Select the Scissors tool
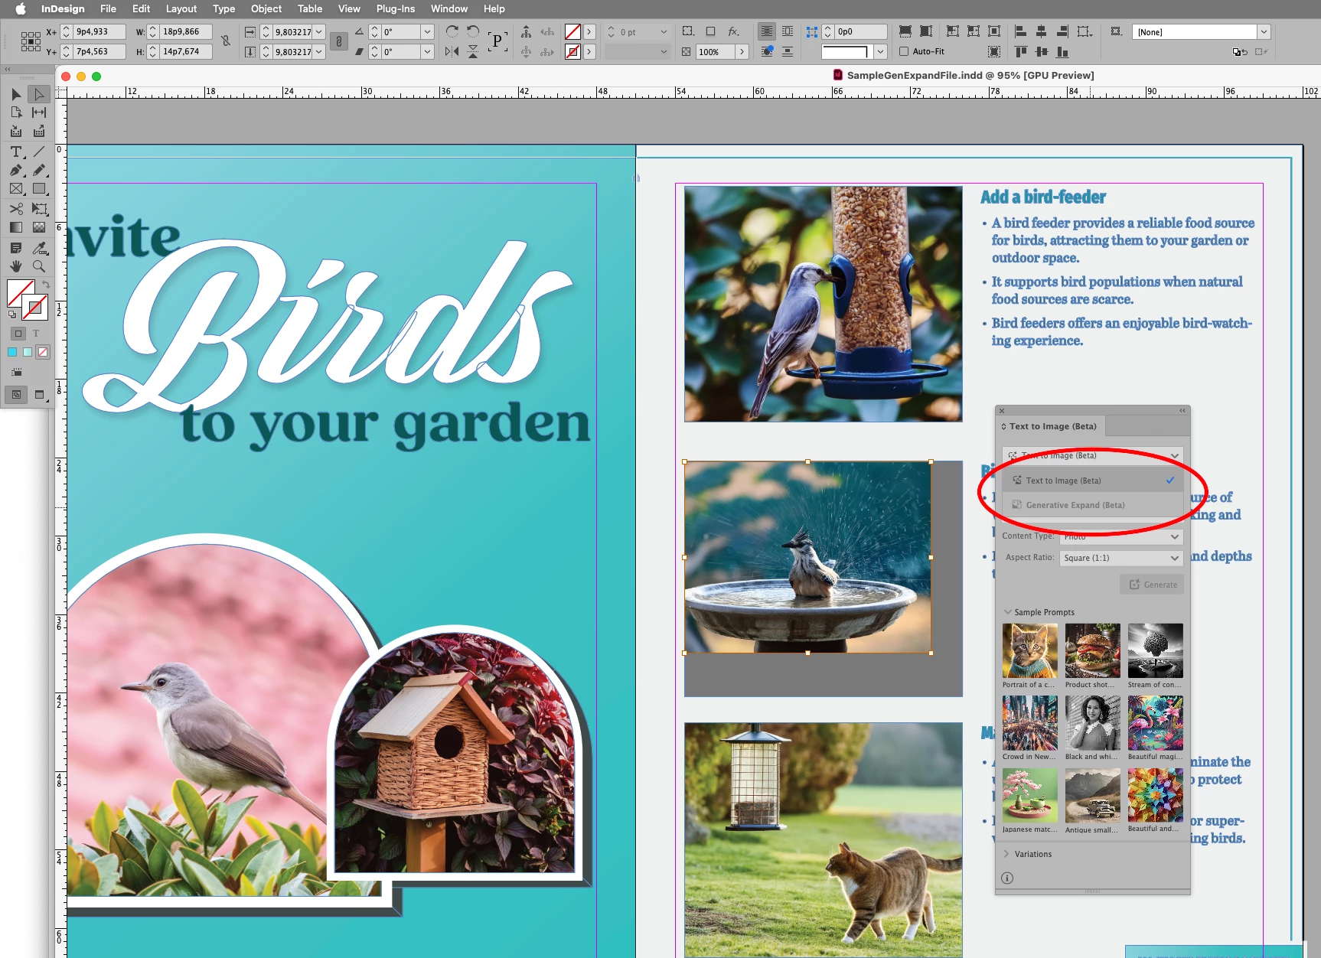 [16, 209]
